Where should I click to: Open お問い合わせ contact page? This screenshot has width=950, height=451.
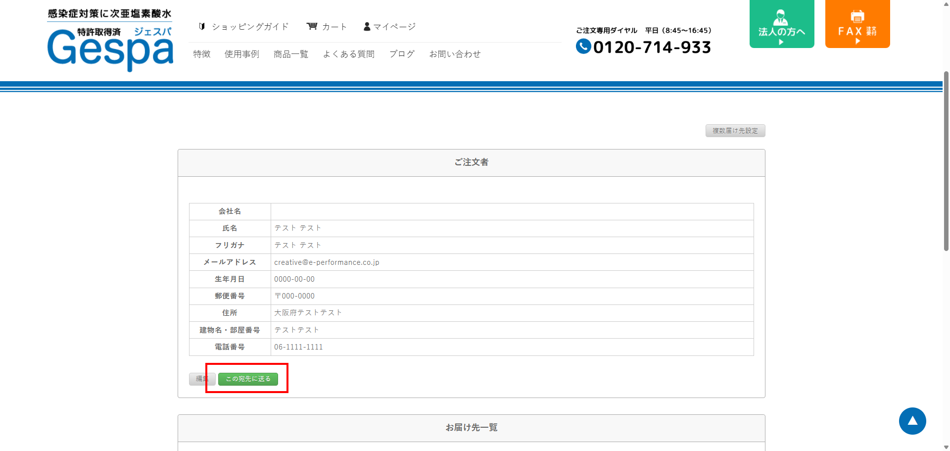coord(455,54)
